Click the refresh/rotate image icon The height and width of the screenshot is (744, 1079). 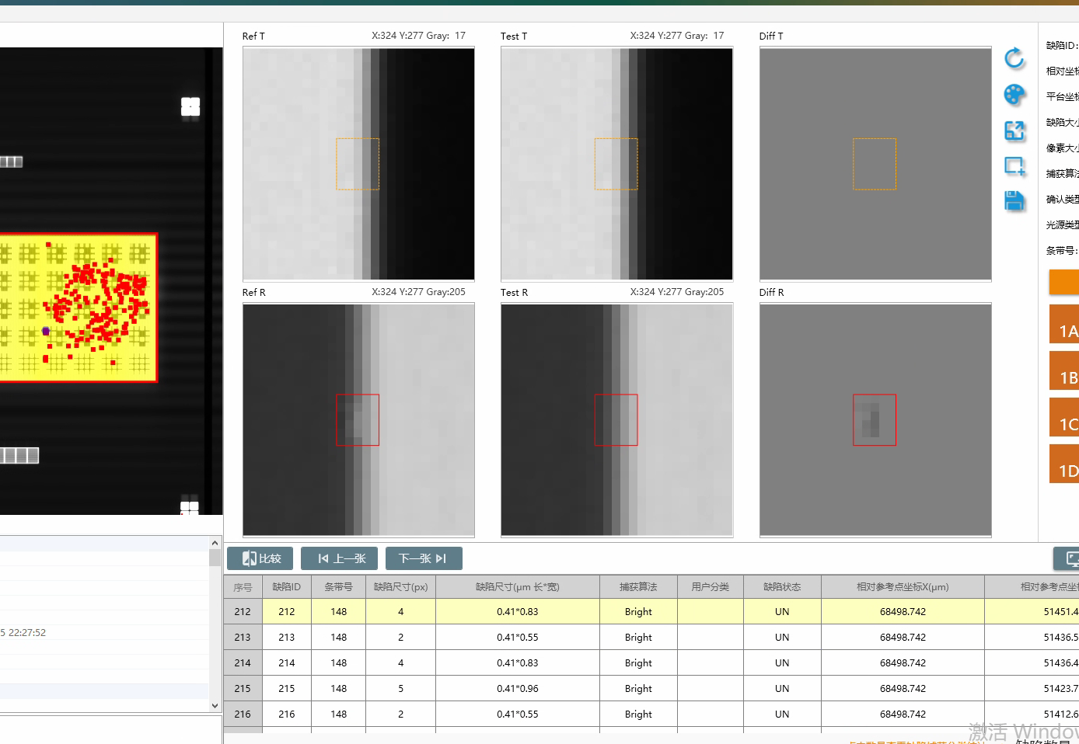tap(1014, 58)
